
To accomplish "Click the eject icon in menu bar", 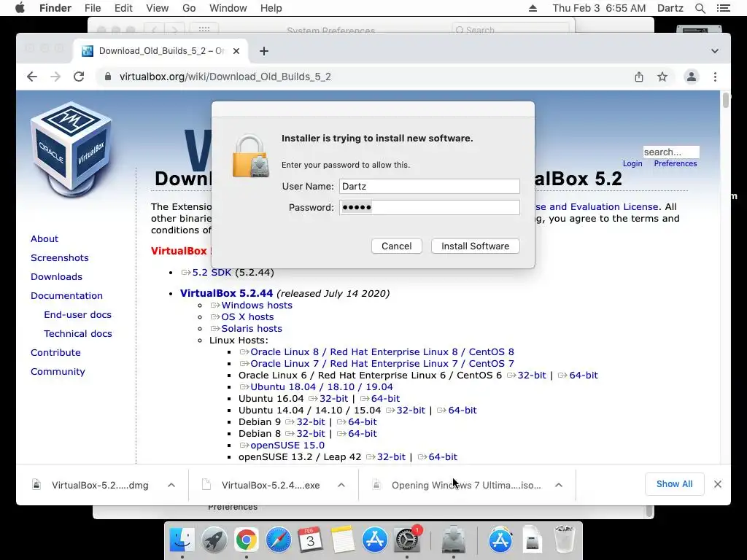I will click(x=533, y=8).
